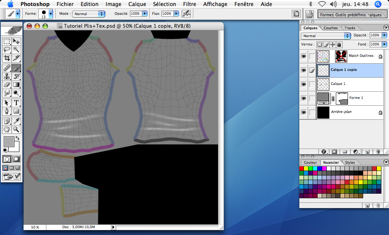The image size is (389, 235).
Task: Select Standard mode button in toolbox
Action: (7, 159)
